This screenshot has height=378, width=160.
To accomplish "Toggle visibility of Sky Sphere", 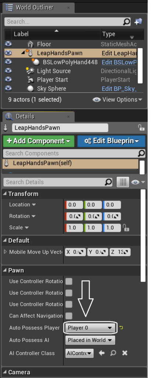I will 8,89.
